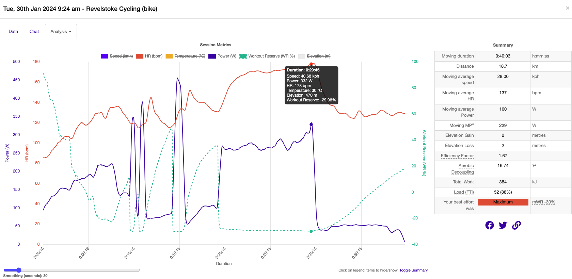Close the session dialog with X

pyautogui.click(x=567, y=8)
